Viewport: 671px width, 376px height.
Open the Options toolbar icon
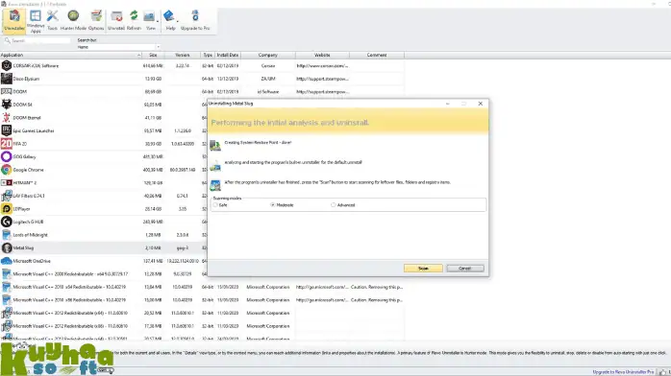pos(96,20)
